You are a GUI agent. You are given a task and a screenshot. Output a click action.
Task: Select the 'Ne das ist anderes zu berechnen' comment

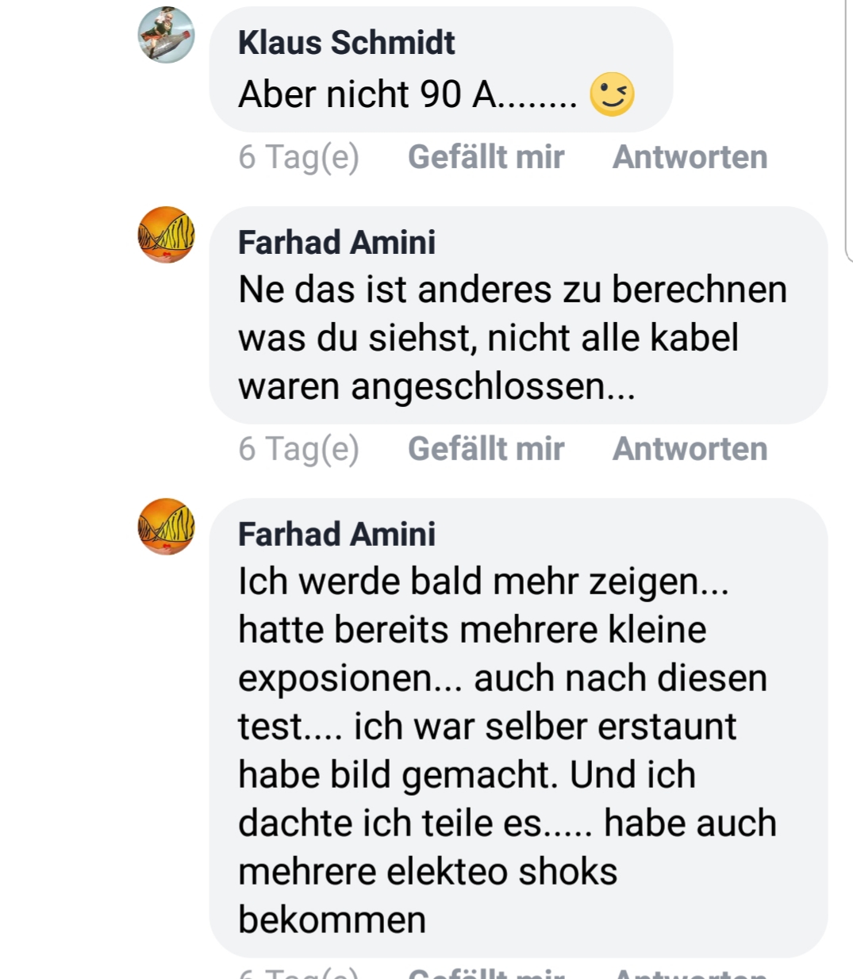(x=518, y=315)
